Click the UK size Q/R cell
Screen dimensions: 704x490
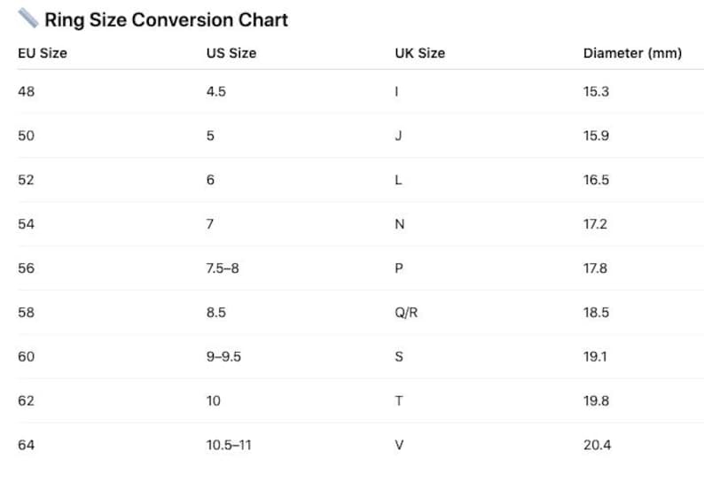point(406,312)
